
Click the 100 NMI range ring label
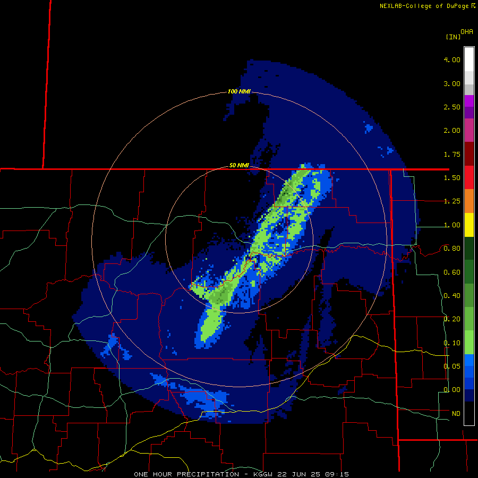[239, 91]
